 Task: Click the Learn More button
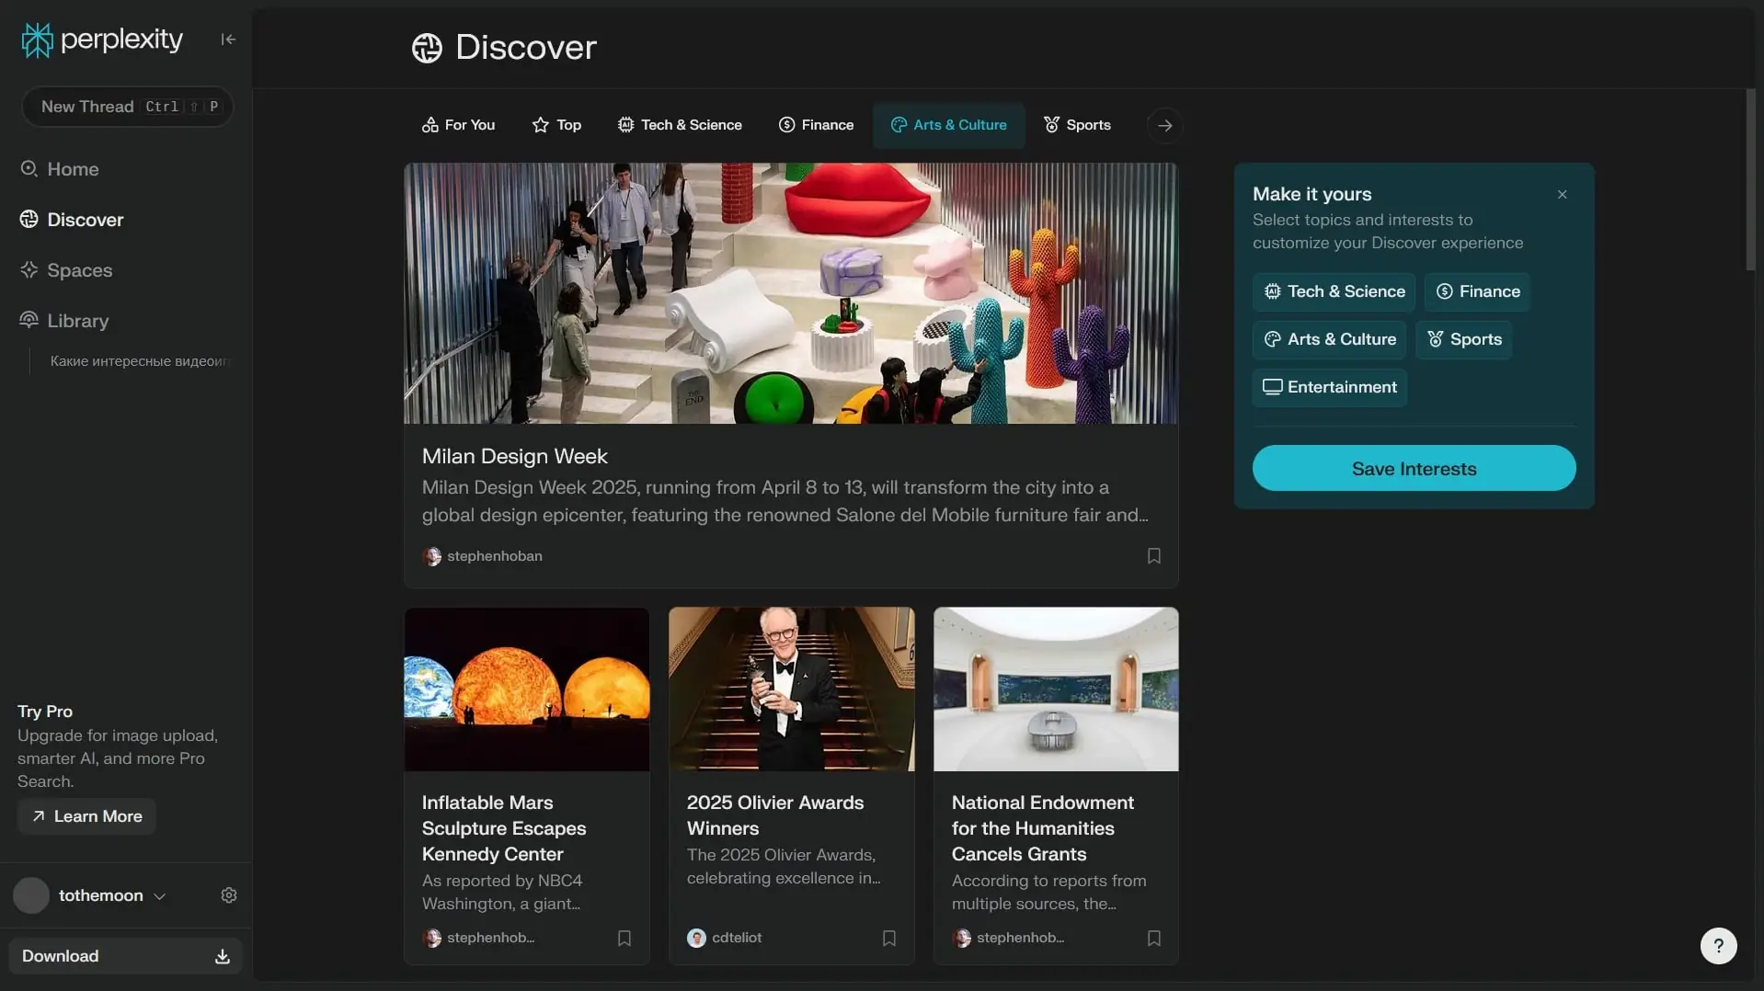click(87, 816)
